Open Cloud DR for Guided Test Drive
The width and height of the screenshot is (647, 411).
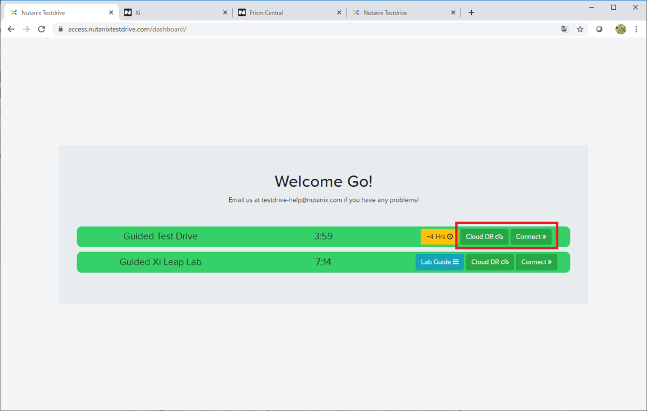tap(484, 236)
